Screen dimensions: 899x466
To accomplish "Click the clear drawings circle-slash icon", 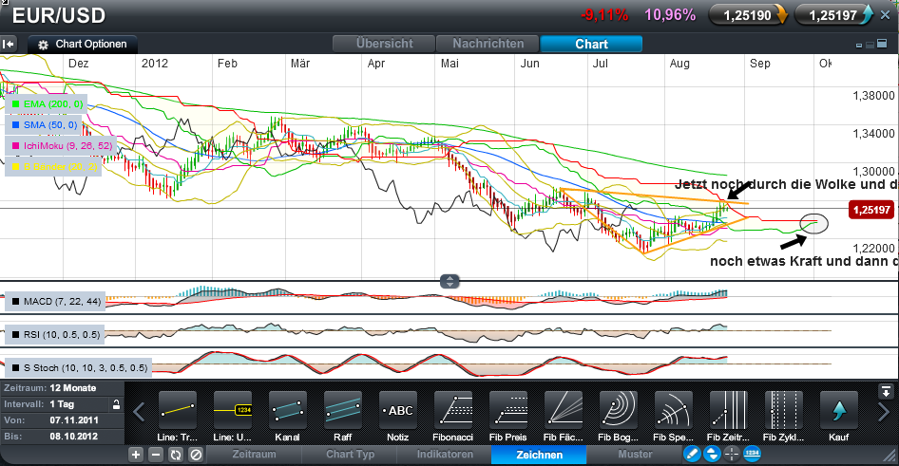I will coord(196,455).
